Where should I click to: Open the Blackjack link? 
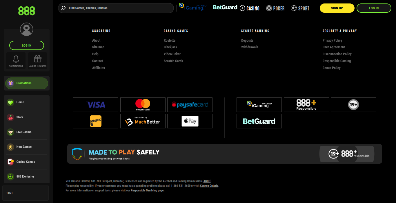(170, 47)
